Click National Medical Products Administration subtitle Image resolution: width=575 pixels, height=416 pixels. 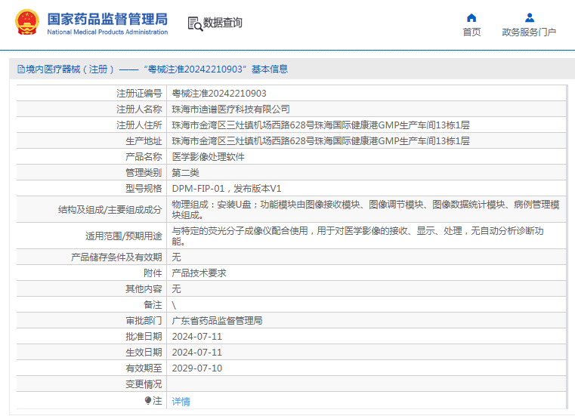(107, 32)
